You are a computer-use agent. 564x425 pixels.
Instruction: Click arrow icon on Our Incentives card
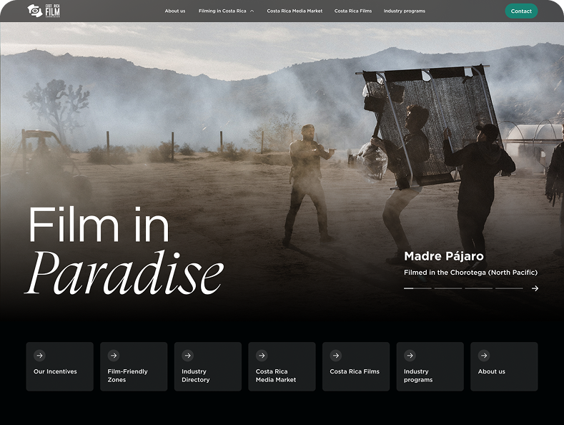(x=39, y=356)
